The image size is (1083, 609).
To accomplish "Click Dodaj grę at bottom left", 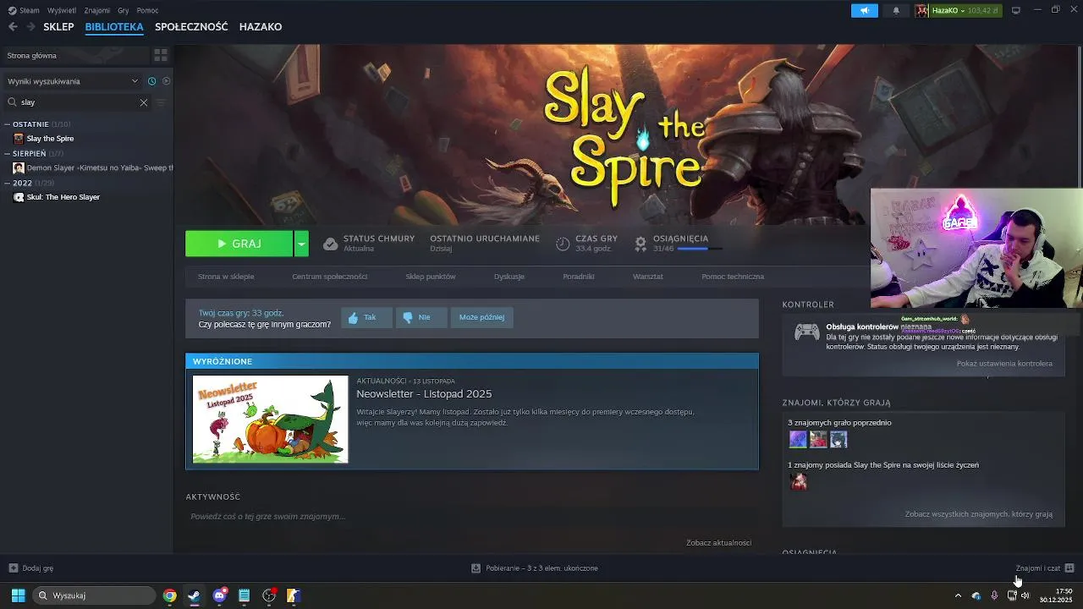I will coord(31,568).
